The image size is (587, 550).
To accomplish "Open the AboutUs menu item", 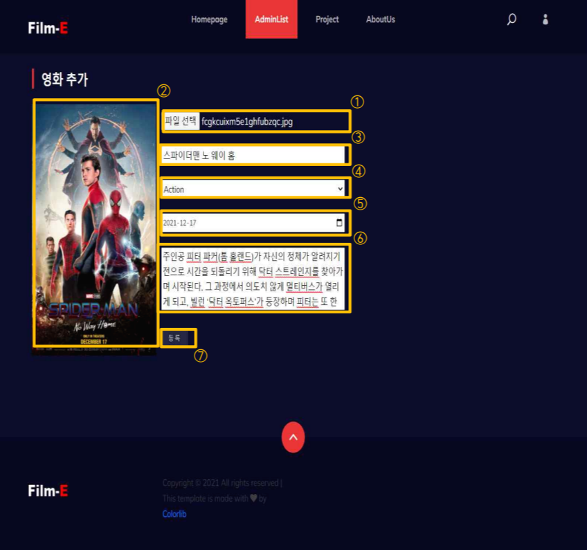I will [x=380, y=19].
